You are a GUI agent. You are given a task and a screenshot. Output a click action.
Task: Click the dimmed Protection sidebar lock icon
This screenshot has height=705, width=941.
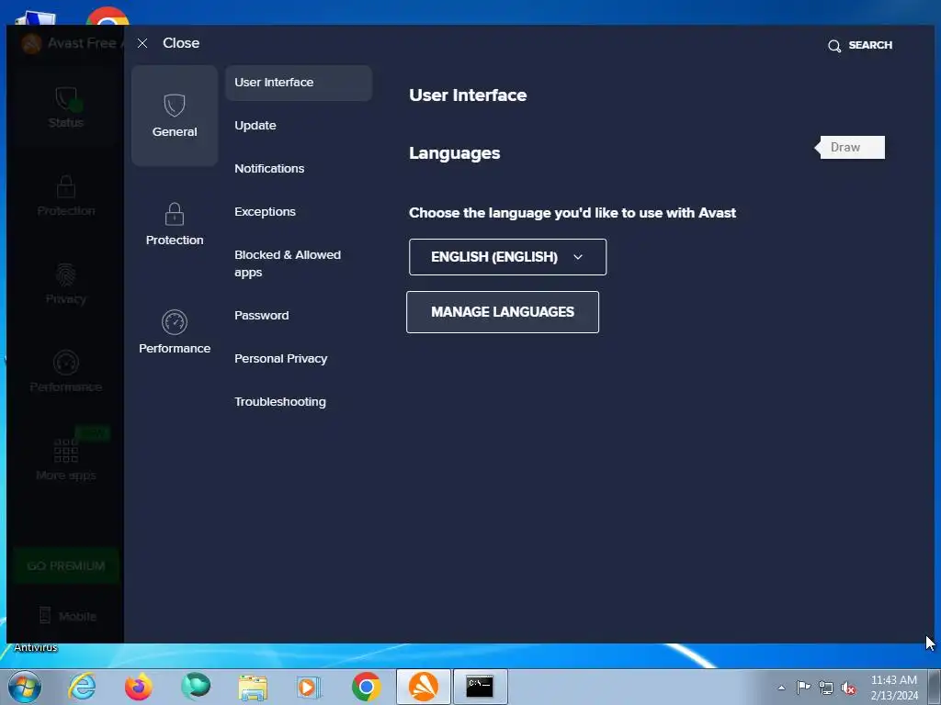pyautogui.click(x=66, y=186)
